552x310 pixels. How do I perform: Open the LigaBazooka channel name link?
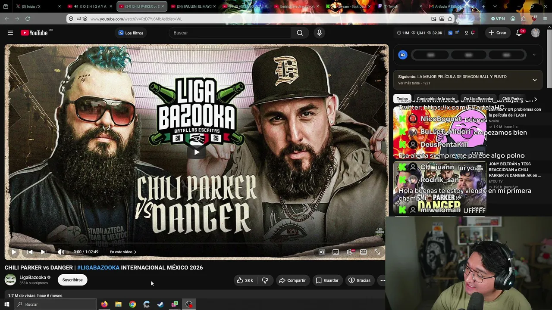point(33,277)
